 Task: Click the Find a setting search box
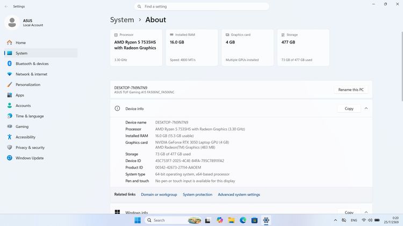tap(201, 6)
